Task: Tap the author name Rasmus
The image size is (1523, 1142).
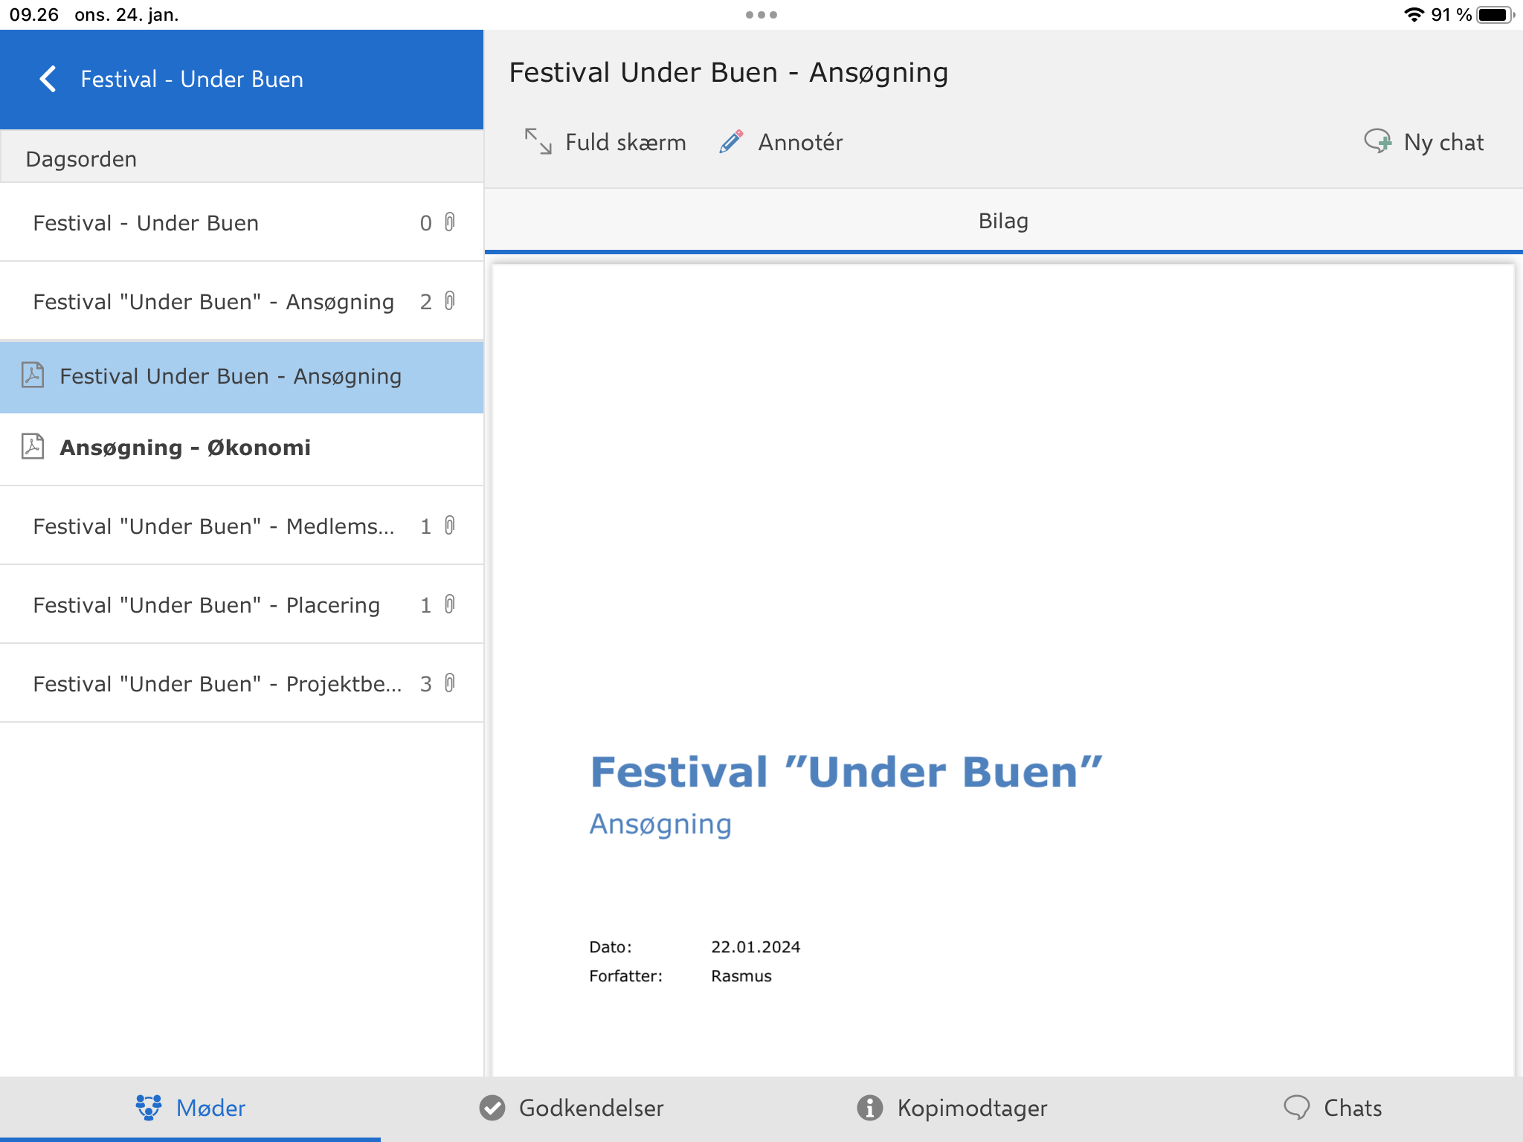Action: [x=741, y=975]
